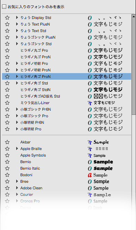Toggle favorite star for Bodoni
The height and width of the screenshot is (230, 136).
7,175
